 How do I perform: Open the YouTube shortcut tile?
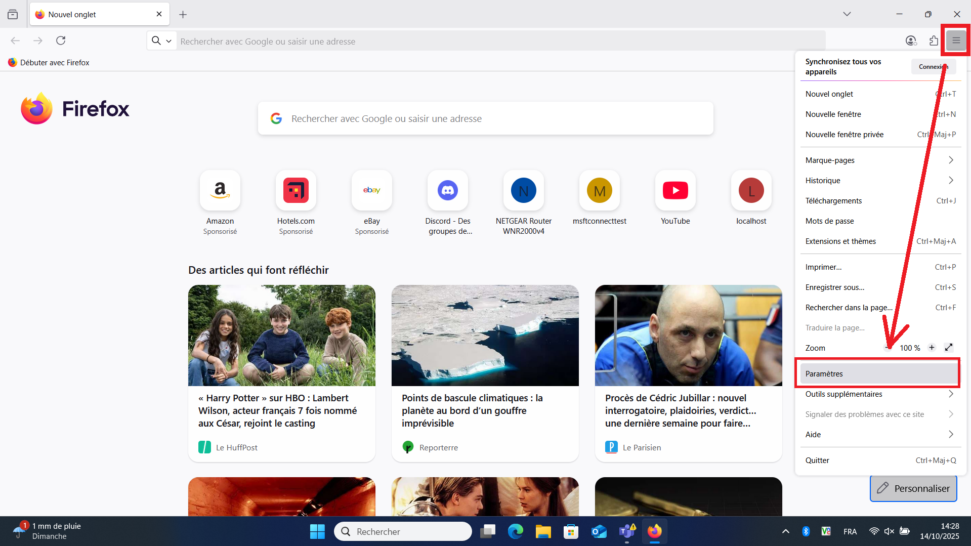pos(675,191)
